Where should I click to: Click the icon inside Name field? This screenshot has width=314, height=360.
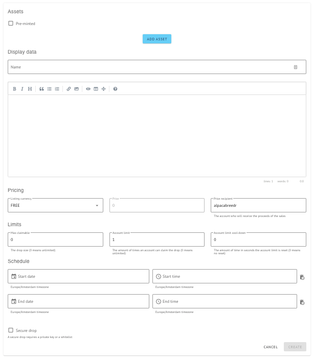tap(296, 67)
